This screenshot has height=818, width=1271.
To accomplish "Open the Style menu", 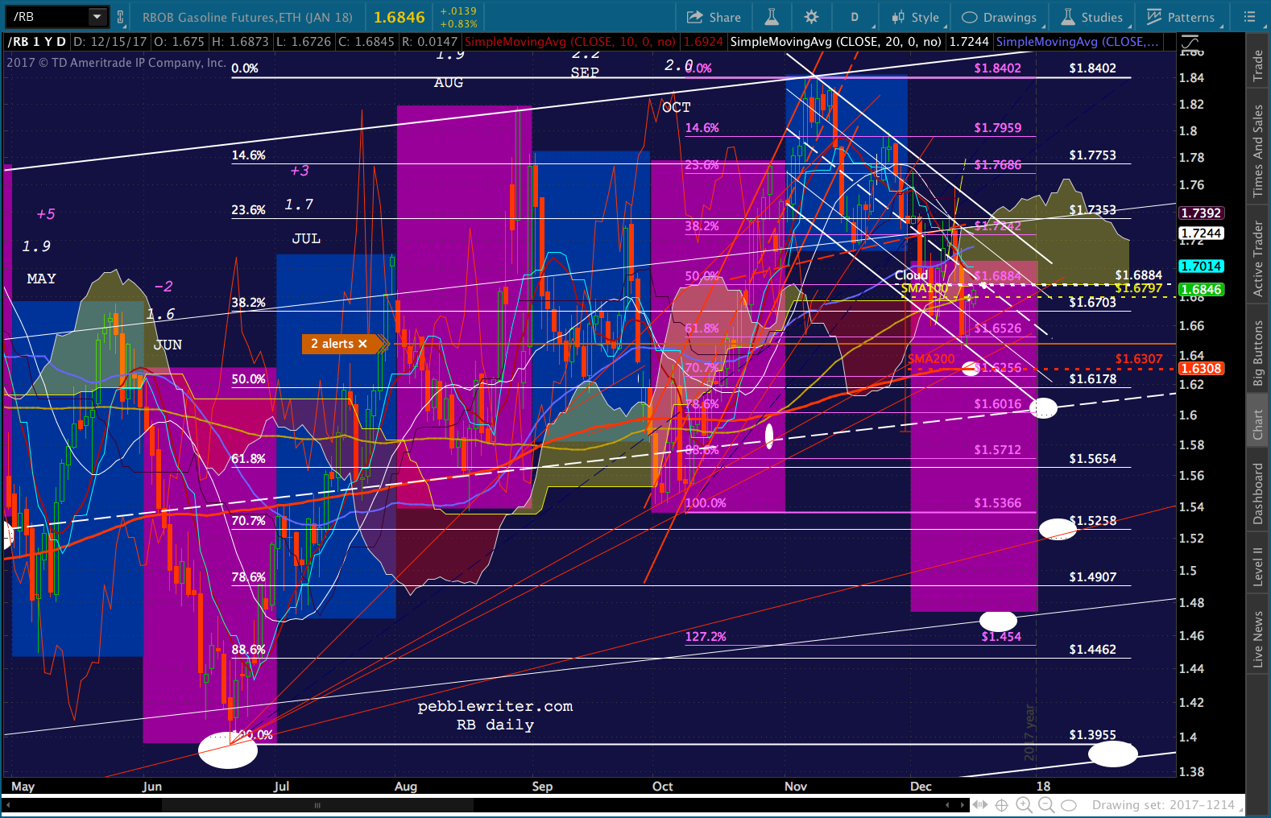I will tap(916, 17).
